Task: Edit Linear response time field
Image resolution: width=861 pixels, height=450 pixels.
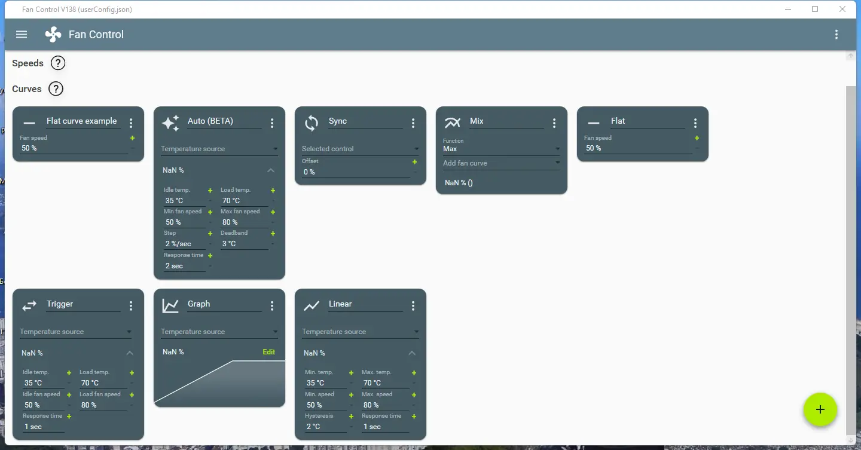Action: [385, 427]
